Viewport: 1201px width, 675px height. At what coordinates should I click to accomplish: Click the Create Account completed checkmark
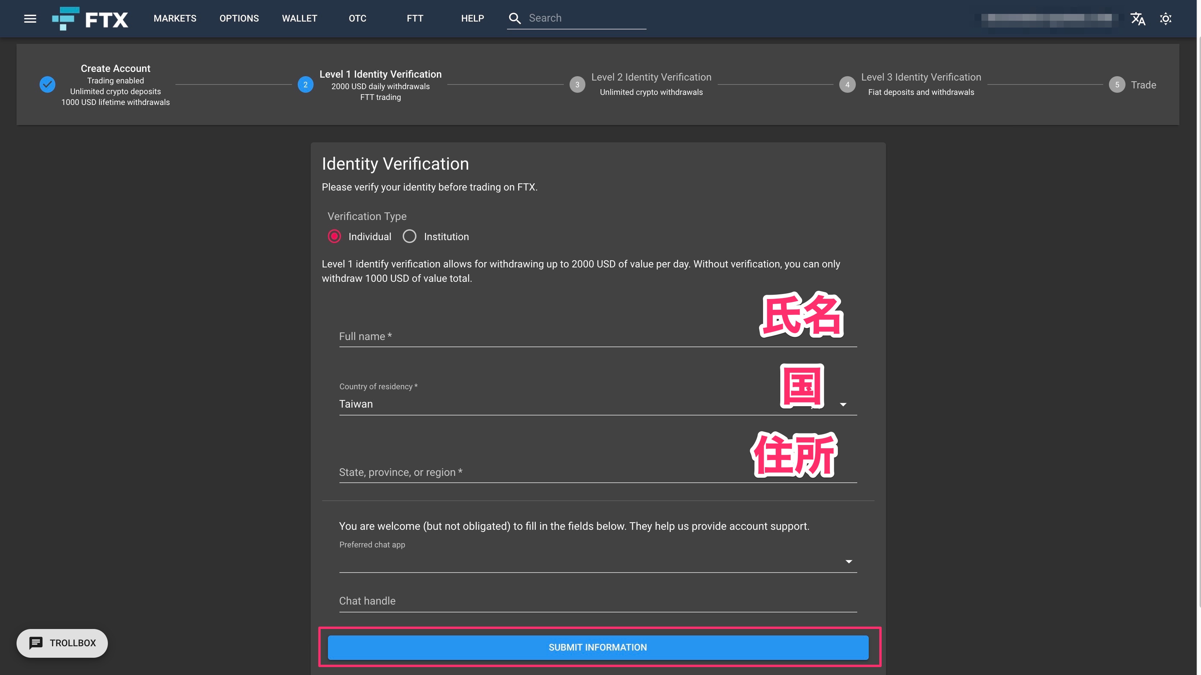[x=47, y=84]
